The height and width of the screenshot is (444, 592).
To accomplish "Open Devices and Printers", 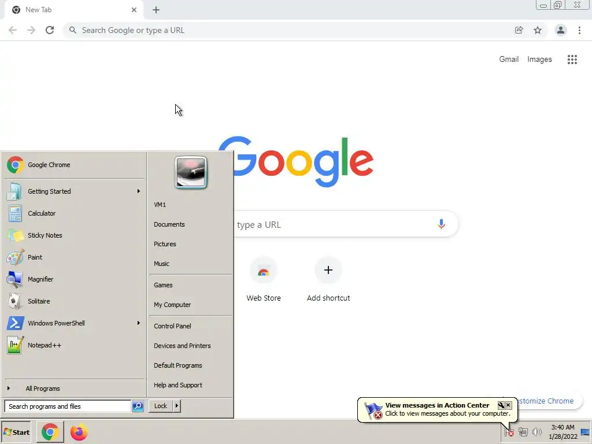I will [x=190, y=346].
